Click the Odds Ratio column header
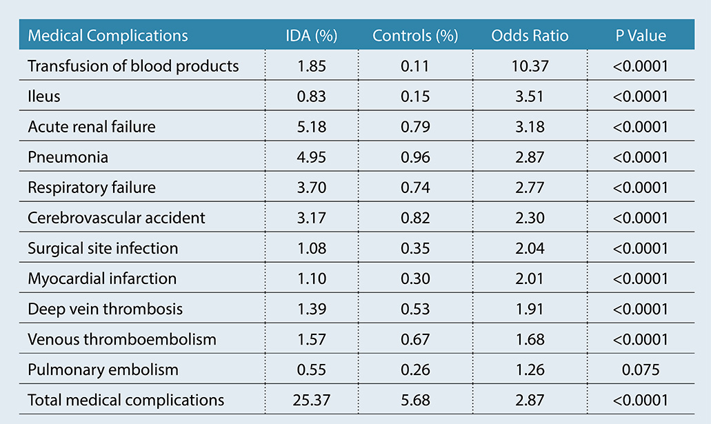The image size is (711, 424). 530,36
